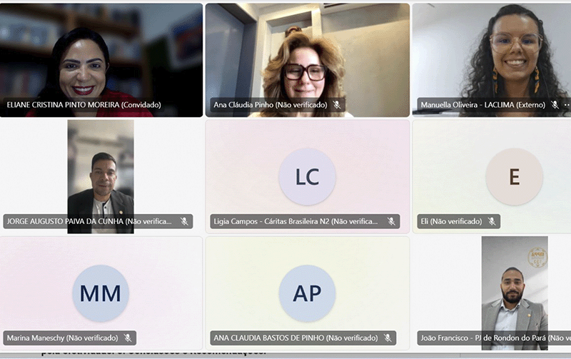Screen dimensions: 571x359
Task: Click muted mic icon for Marina Maneschy
Action: click(x=128, y=338)
